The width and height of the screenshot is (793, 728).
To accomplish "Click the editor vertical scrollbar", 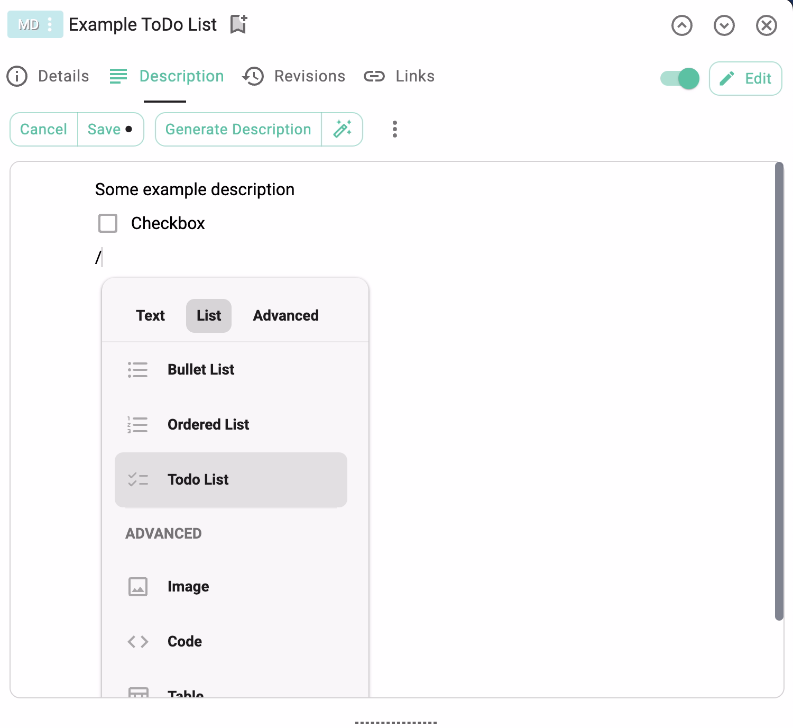I will 779,392.
